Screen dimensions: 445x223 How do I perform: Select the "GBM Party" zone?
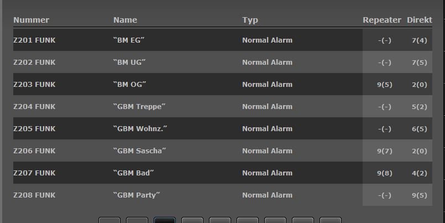[137, 195]
